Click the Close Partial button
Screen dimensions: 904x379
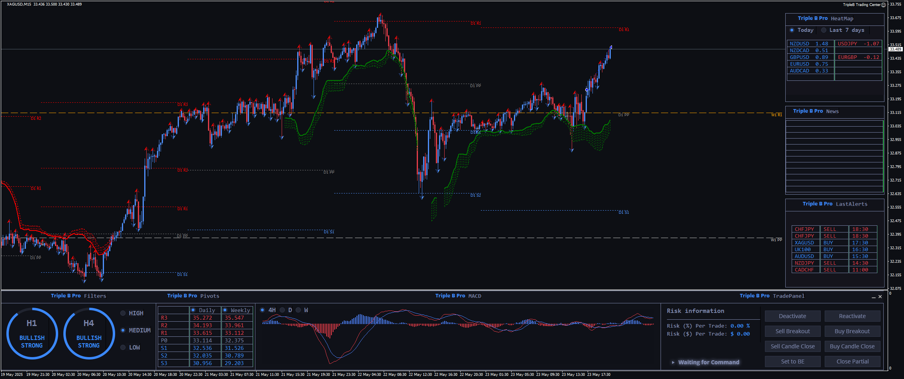click(852, 361)
